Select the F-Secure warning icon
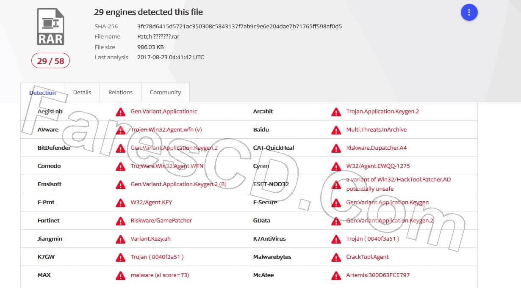521x288 pixels. (336, 203)
